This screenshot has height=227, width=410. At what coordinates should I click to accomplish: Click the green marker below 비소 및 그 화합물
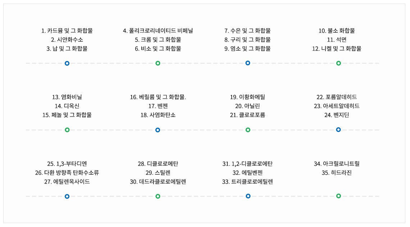(158, 63)
